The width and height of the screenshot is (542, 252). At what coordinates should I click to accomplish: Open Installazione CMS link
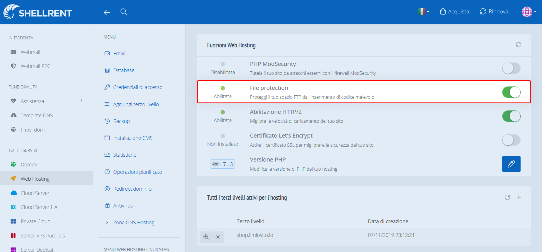coord(133,138)
